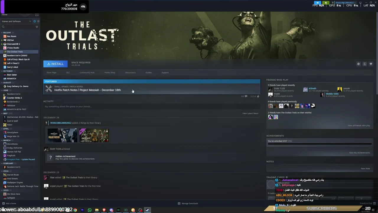Toggle recent activity clock filter icon
This screenshot has height=213, width=378.
click(35, 21)
